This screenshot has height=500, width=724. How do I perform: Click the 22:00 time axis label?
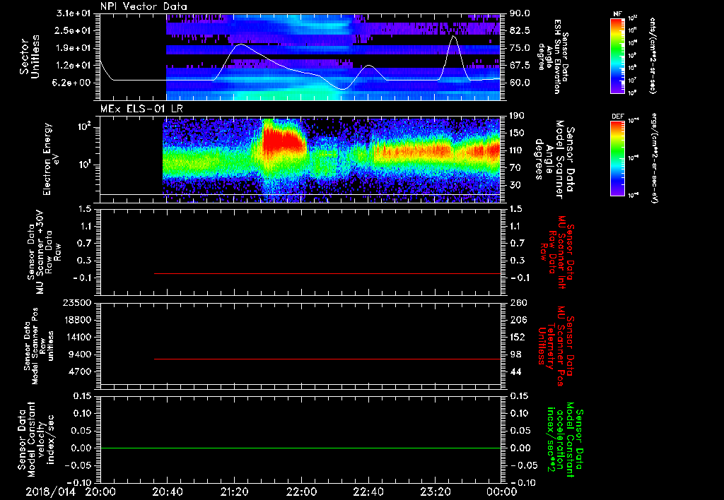point(301,492)
